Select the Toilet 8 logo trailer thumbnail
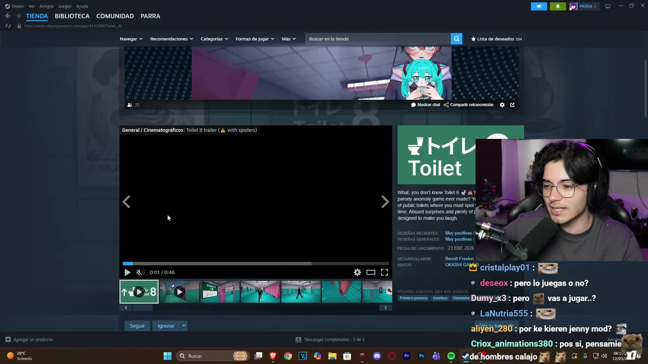 click(x=139, y=292)
